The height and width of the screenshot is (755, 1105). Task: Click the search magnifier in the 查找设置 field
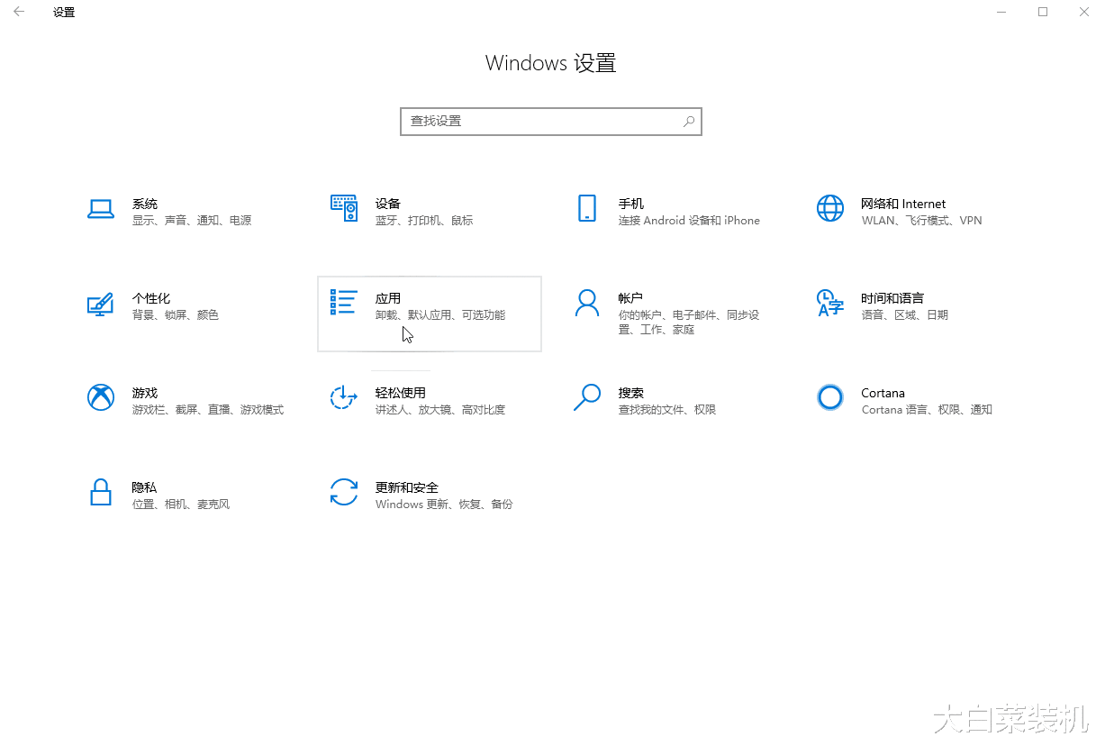[688, 121]
